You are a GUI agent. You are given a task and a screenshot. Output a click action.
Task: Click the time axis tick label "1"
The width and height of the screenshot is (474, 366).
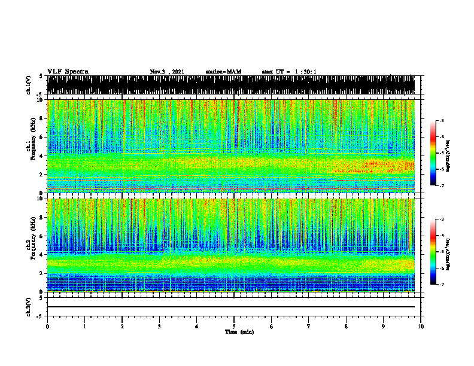(84, 327)
